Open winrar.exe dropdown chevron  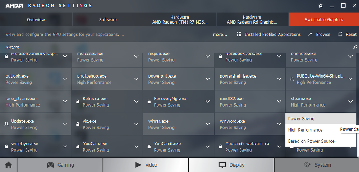tap(208, 124)
